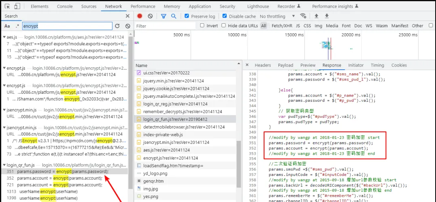Switch to the Console tab

pyautogui.click(x=66, y=6)
